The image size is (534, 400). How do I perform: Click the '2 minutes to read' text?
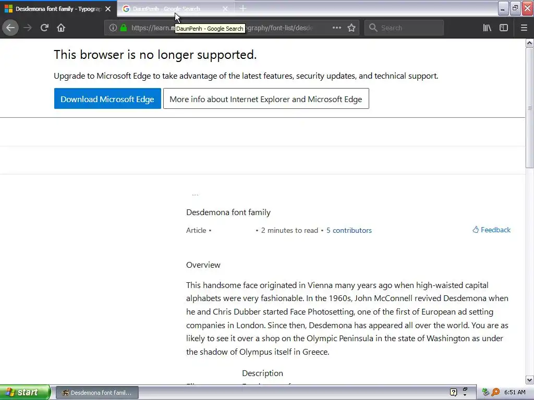point(289,231)
